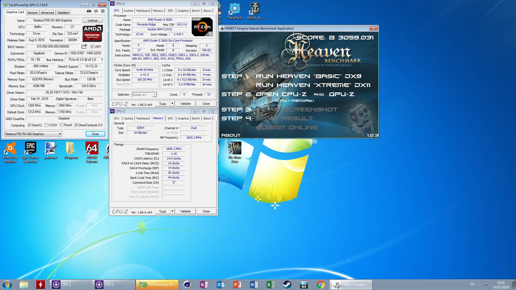
Task: Open Epic Games Launcher desktop icon
Action: tap(30, 152)
